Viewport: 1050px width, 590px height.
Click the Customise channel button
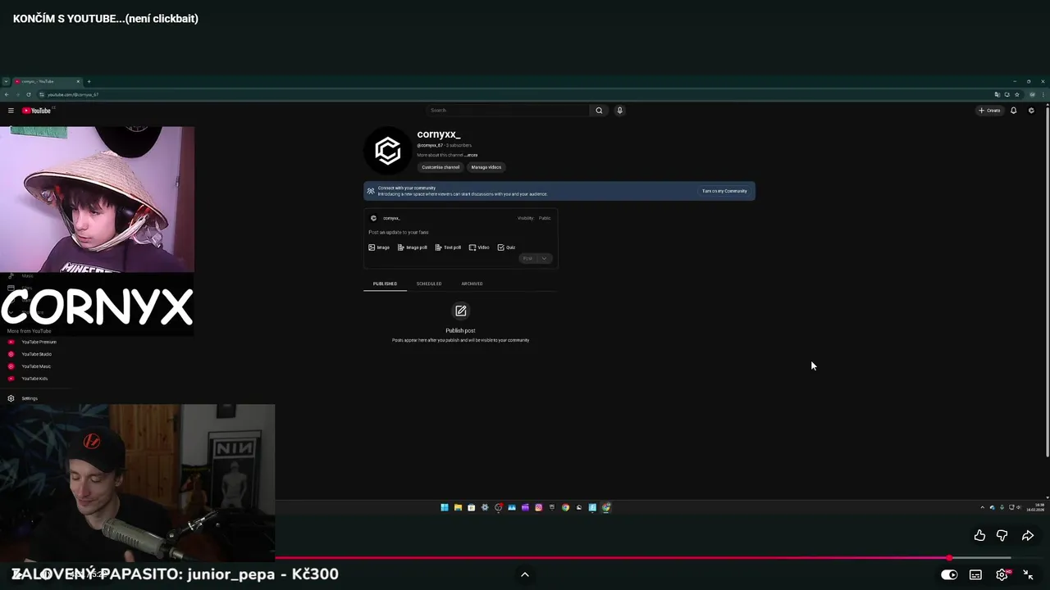coord(441,167)
